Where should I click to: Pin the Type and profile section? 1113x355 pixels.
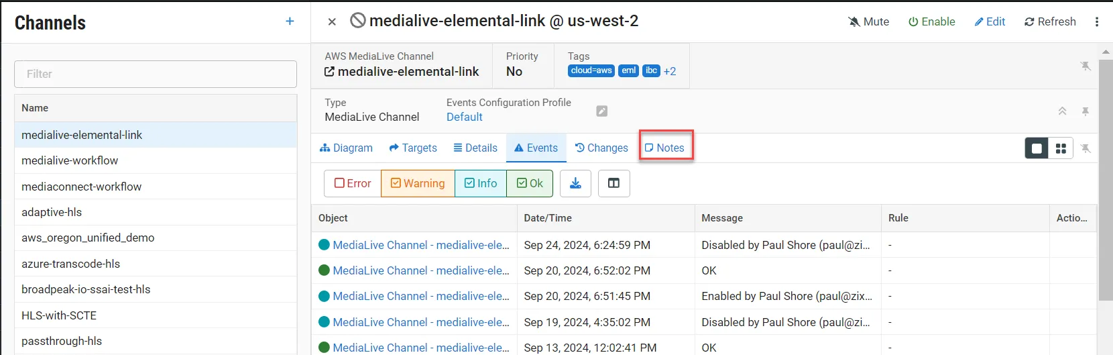point(1086,111)
